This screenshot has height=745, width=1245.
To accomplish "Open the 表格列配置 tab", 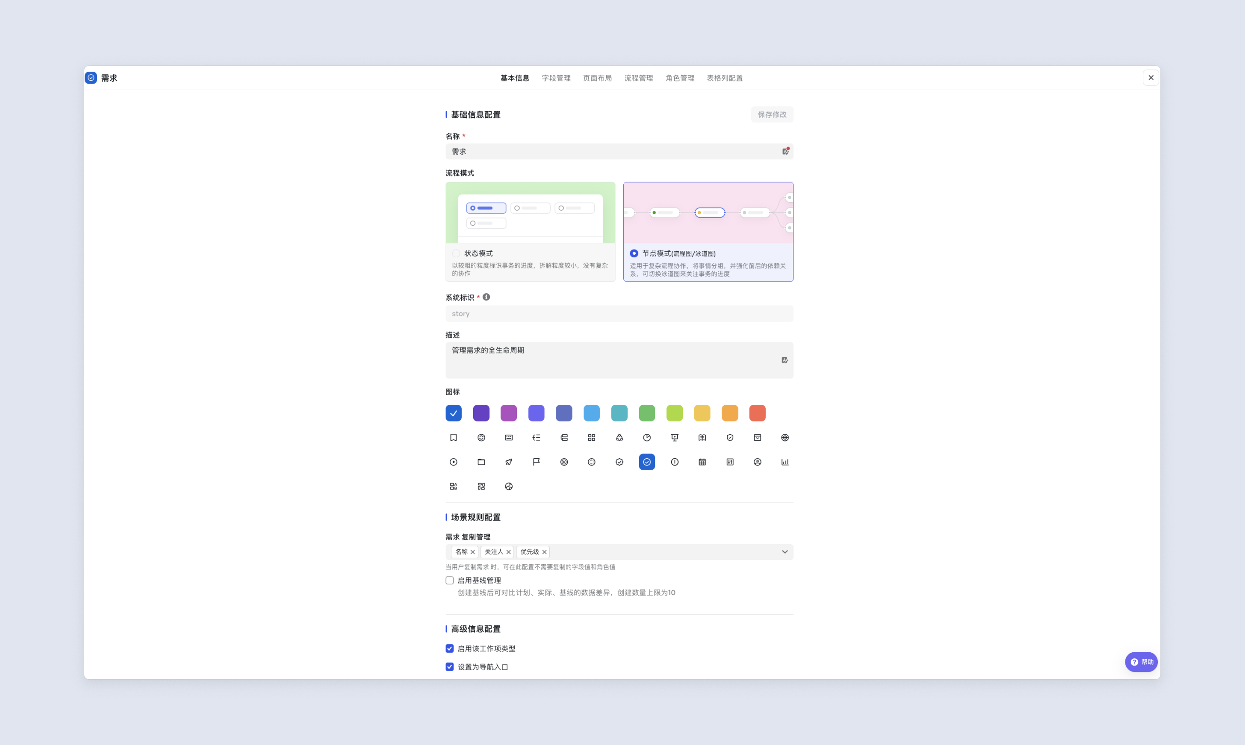I will click(725, 78).
